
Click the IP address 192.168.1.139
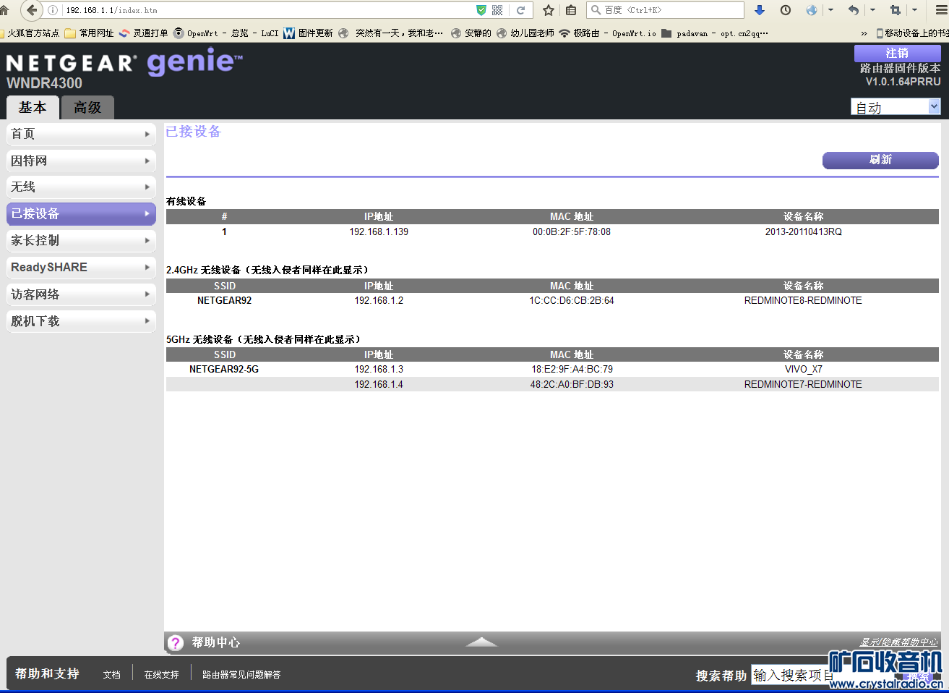click(379, 231)
